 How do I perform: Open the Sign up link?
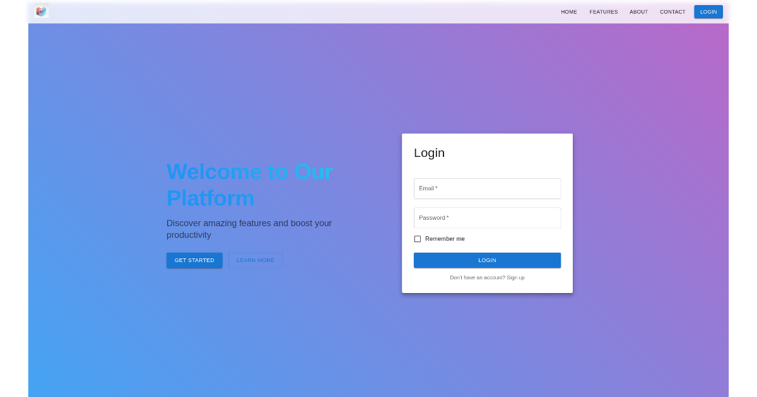tap(515, 277)
